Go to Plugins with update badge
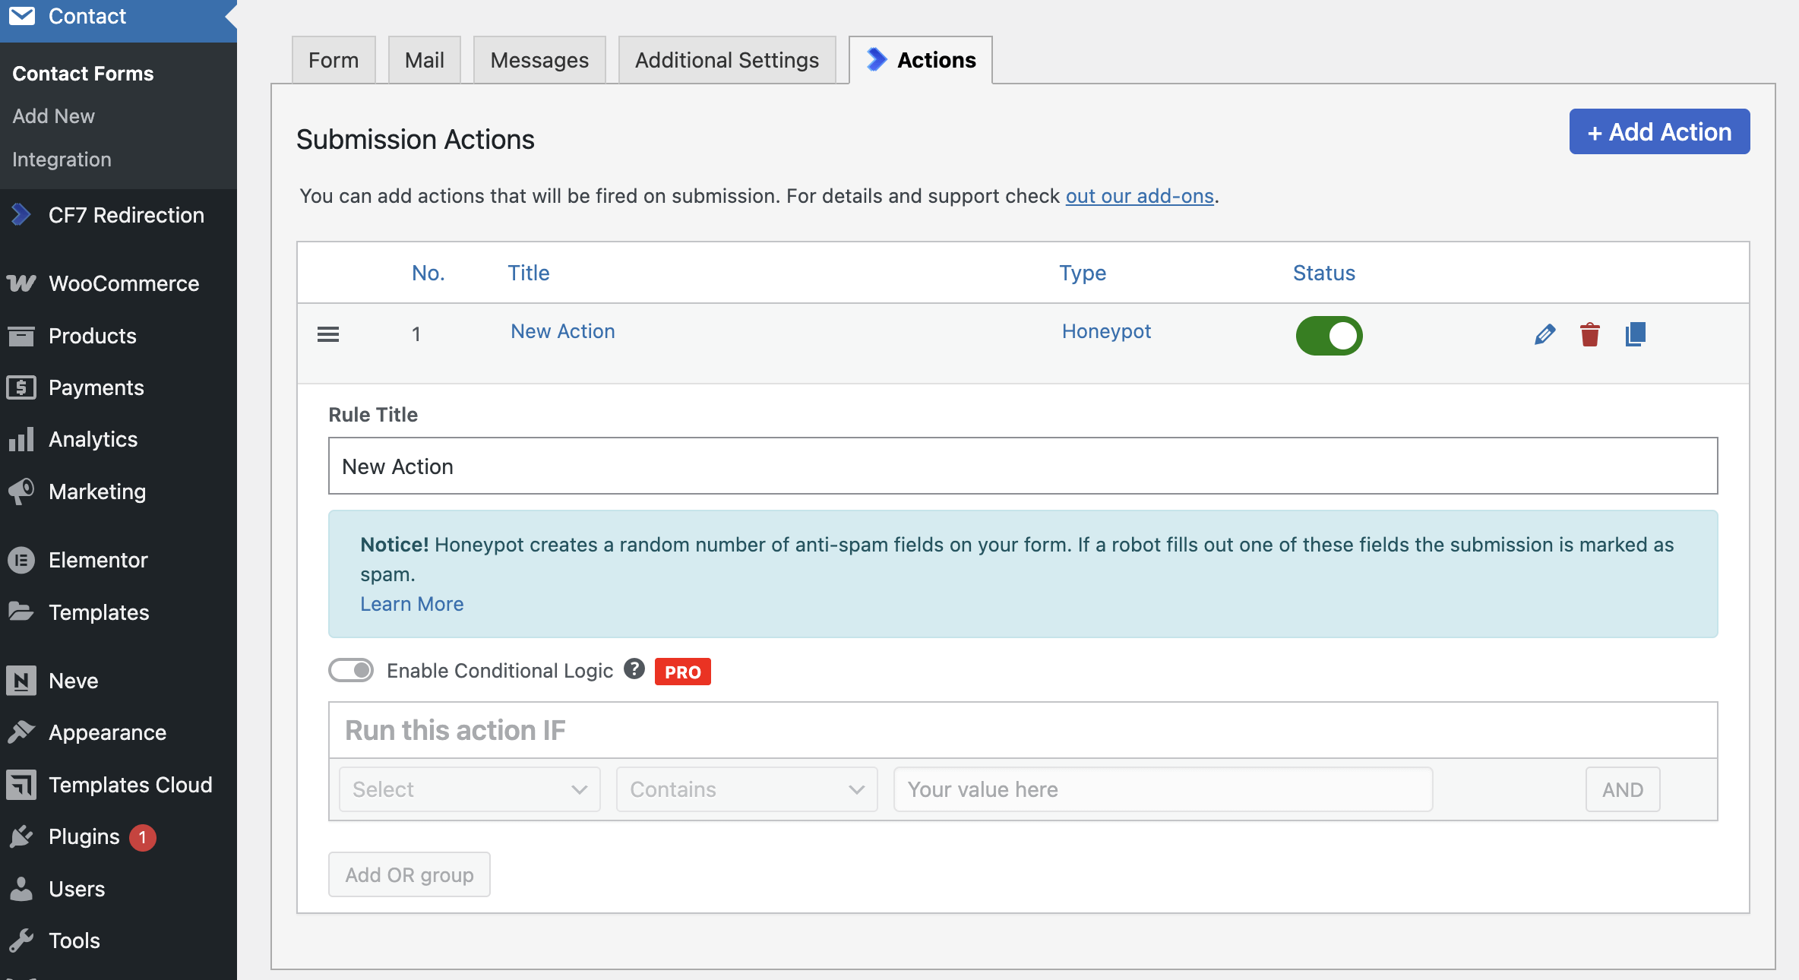 tap(84, 836)
